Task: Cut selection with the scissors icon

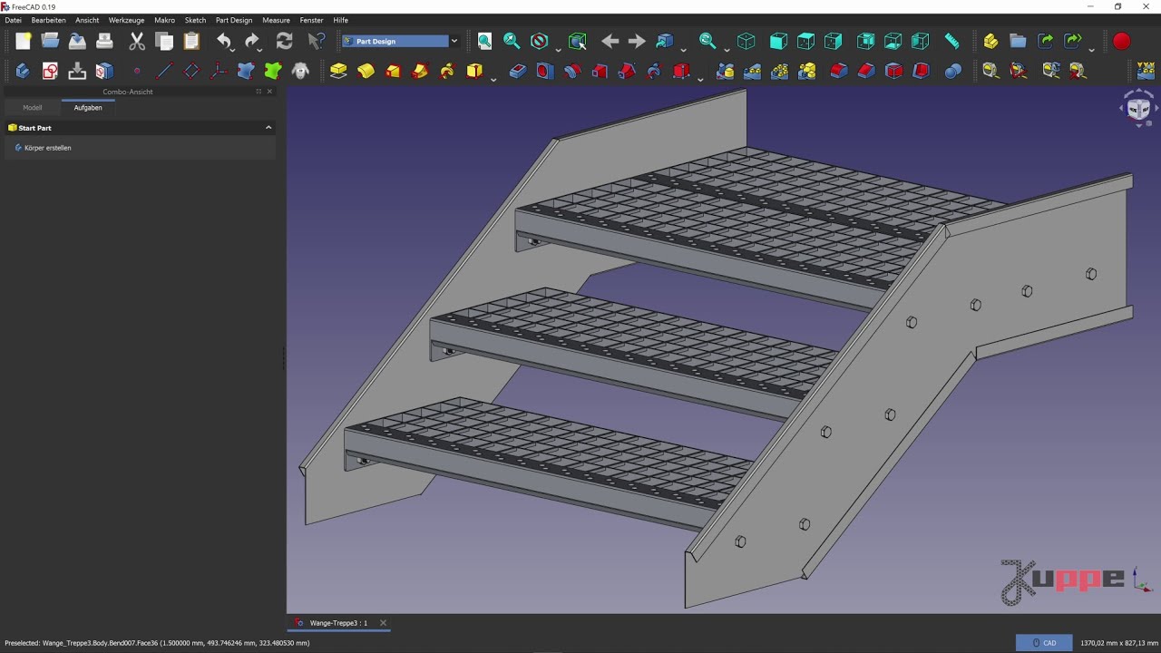Action: coord(137,41)
